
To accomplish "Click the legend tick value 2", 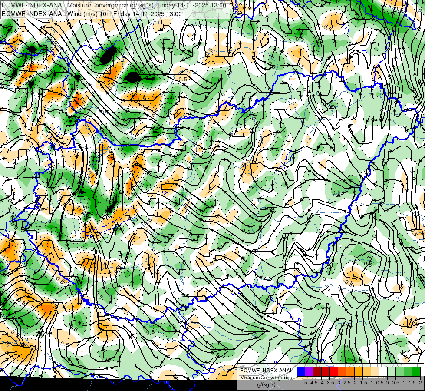I will (420, 383).
